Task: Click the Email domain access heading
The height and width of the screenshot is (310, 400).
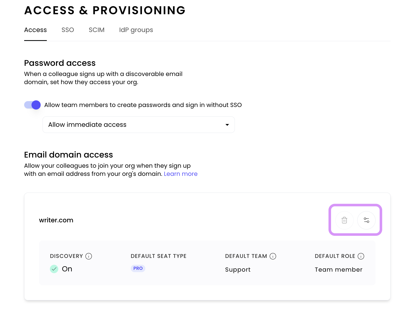Action: [x=68, y=155]
